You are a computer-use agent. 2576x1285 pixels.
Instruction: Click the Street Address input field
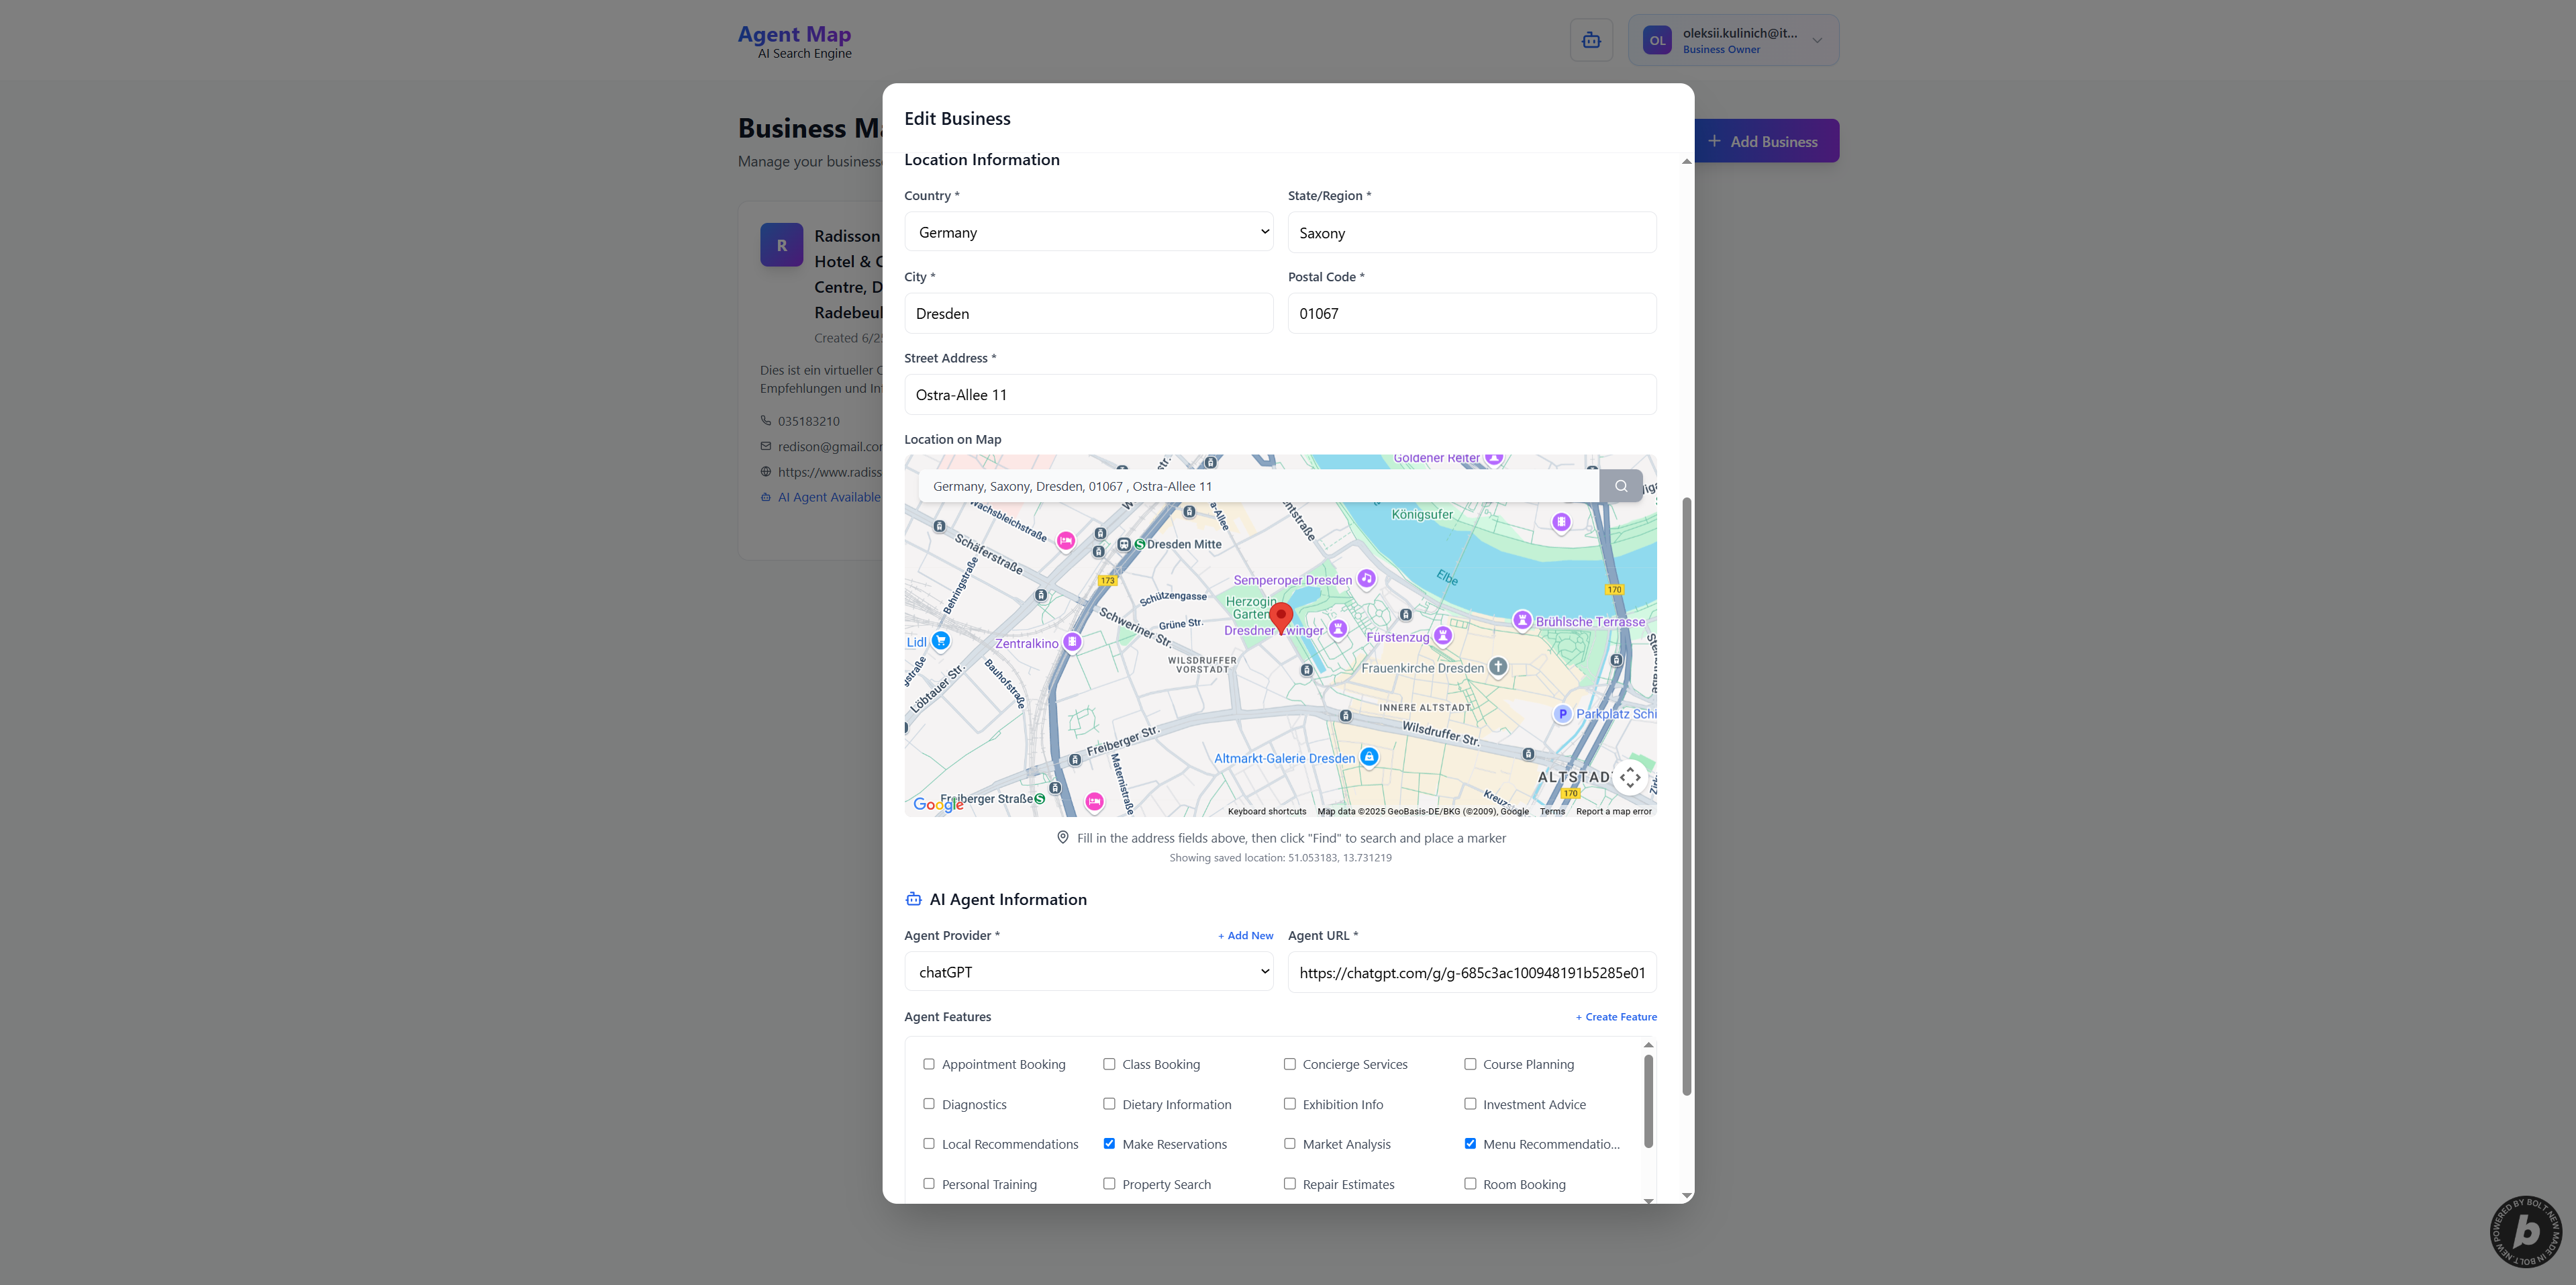[x=1280, y=395]
